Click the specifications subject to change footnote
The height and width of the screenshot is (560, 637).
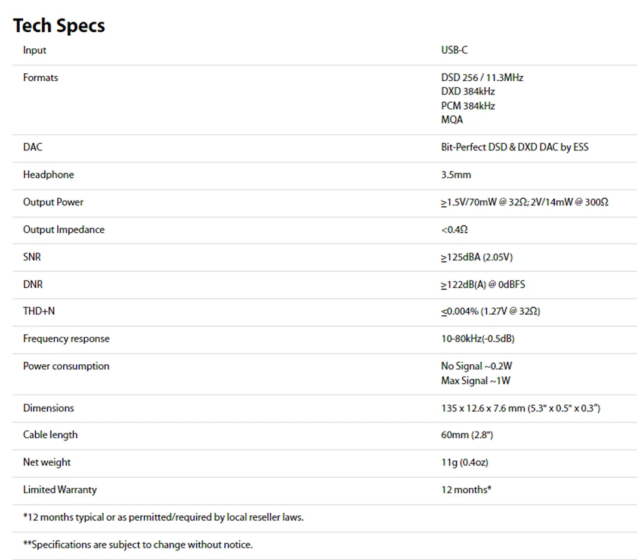pyautogui.click(x=138, y=544)
